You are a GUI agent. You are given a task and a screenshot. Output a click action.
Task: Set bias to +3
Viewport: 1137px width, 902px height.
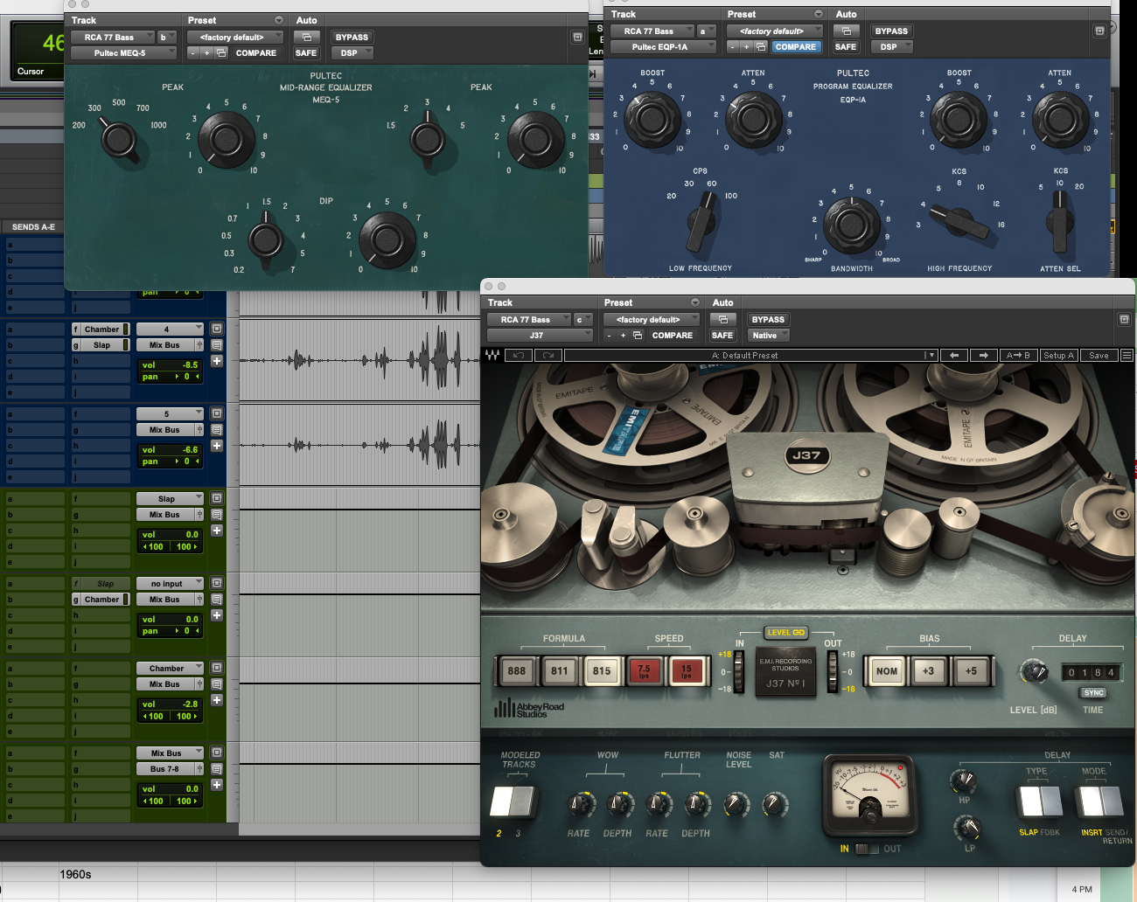pos(929,671)
